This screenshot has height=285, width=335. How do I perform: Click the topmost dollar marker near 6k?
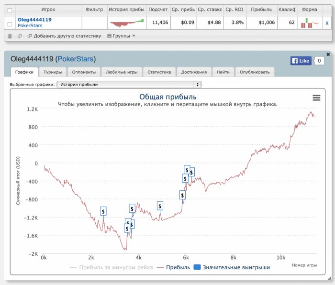[x=187, y=170]
